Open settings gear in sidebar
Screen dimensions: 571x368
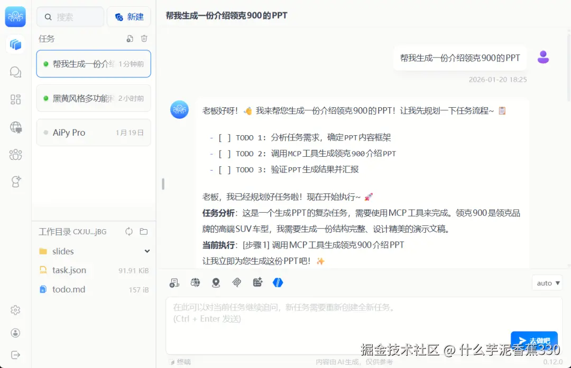15,310
